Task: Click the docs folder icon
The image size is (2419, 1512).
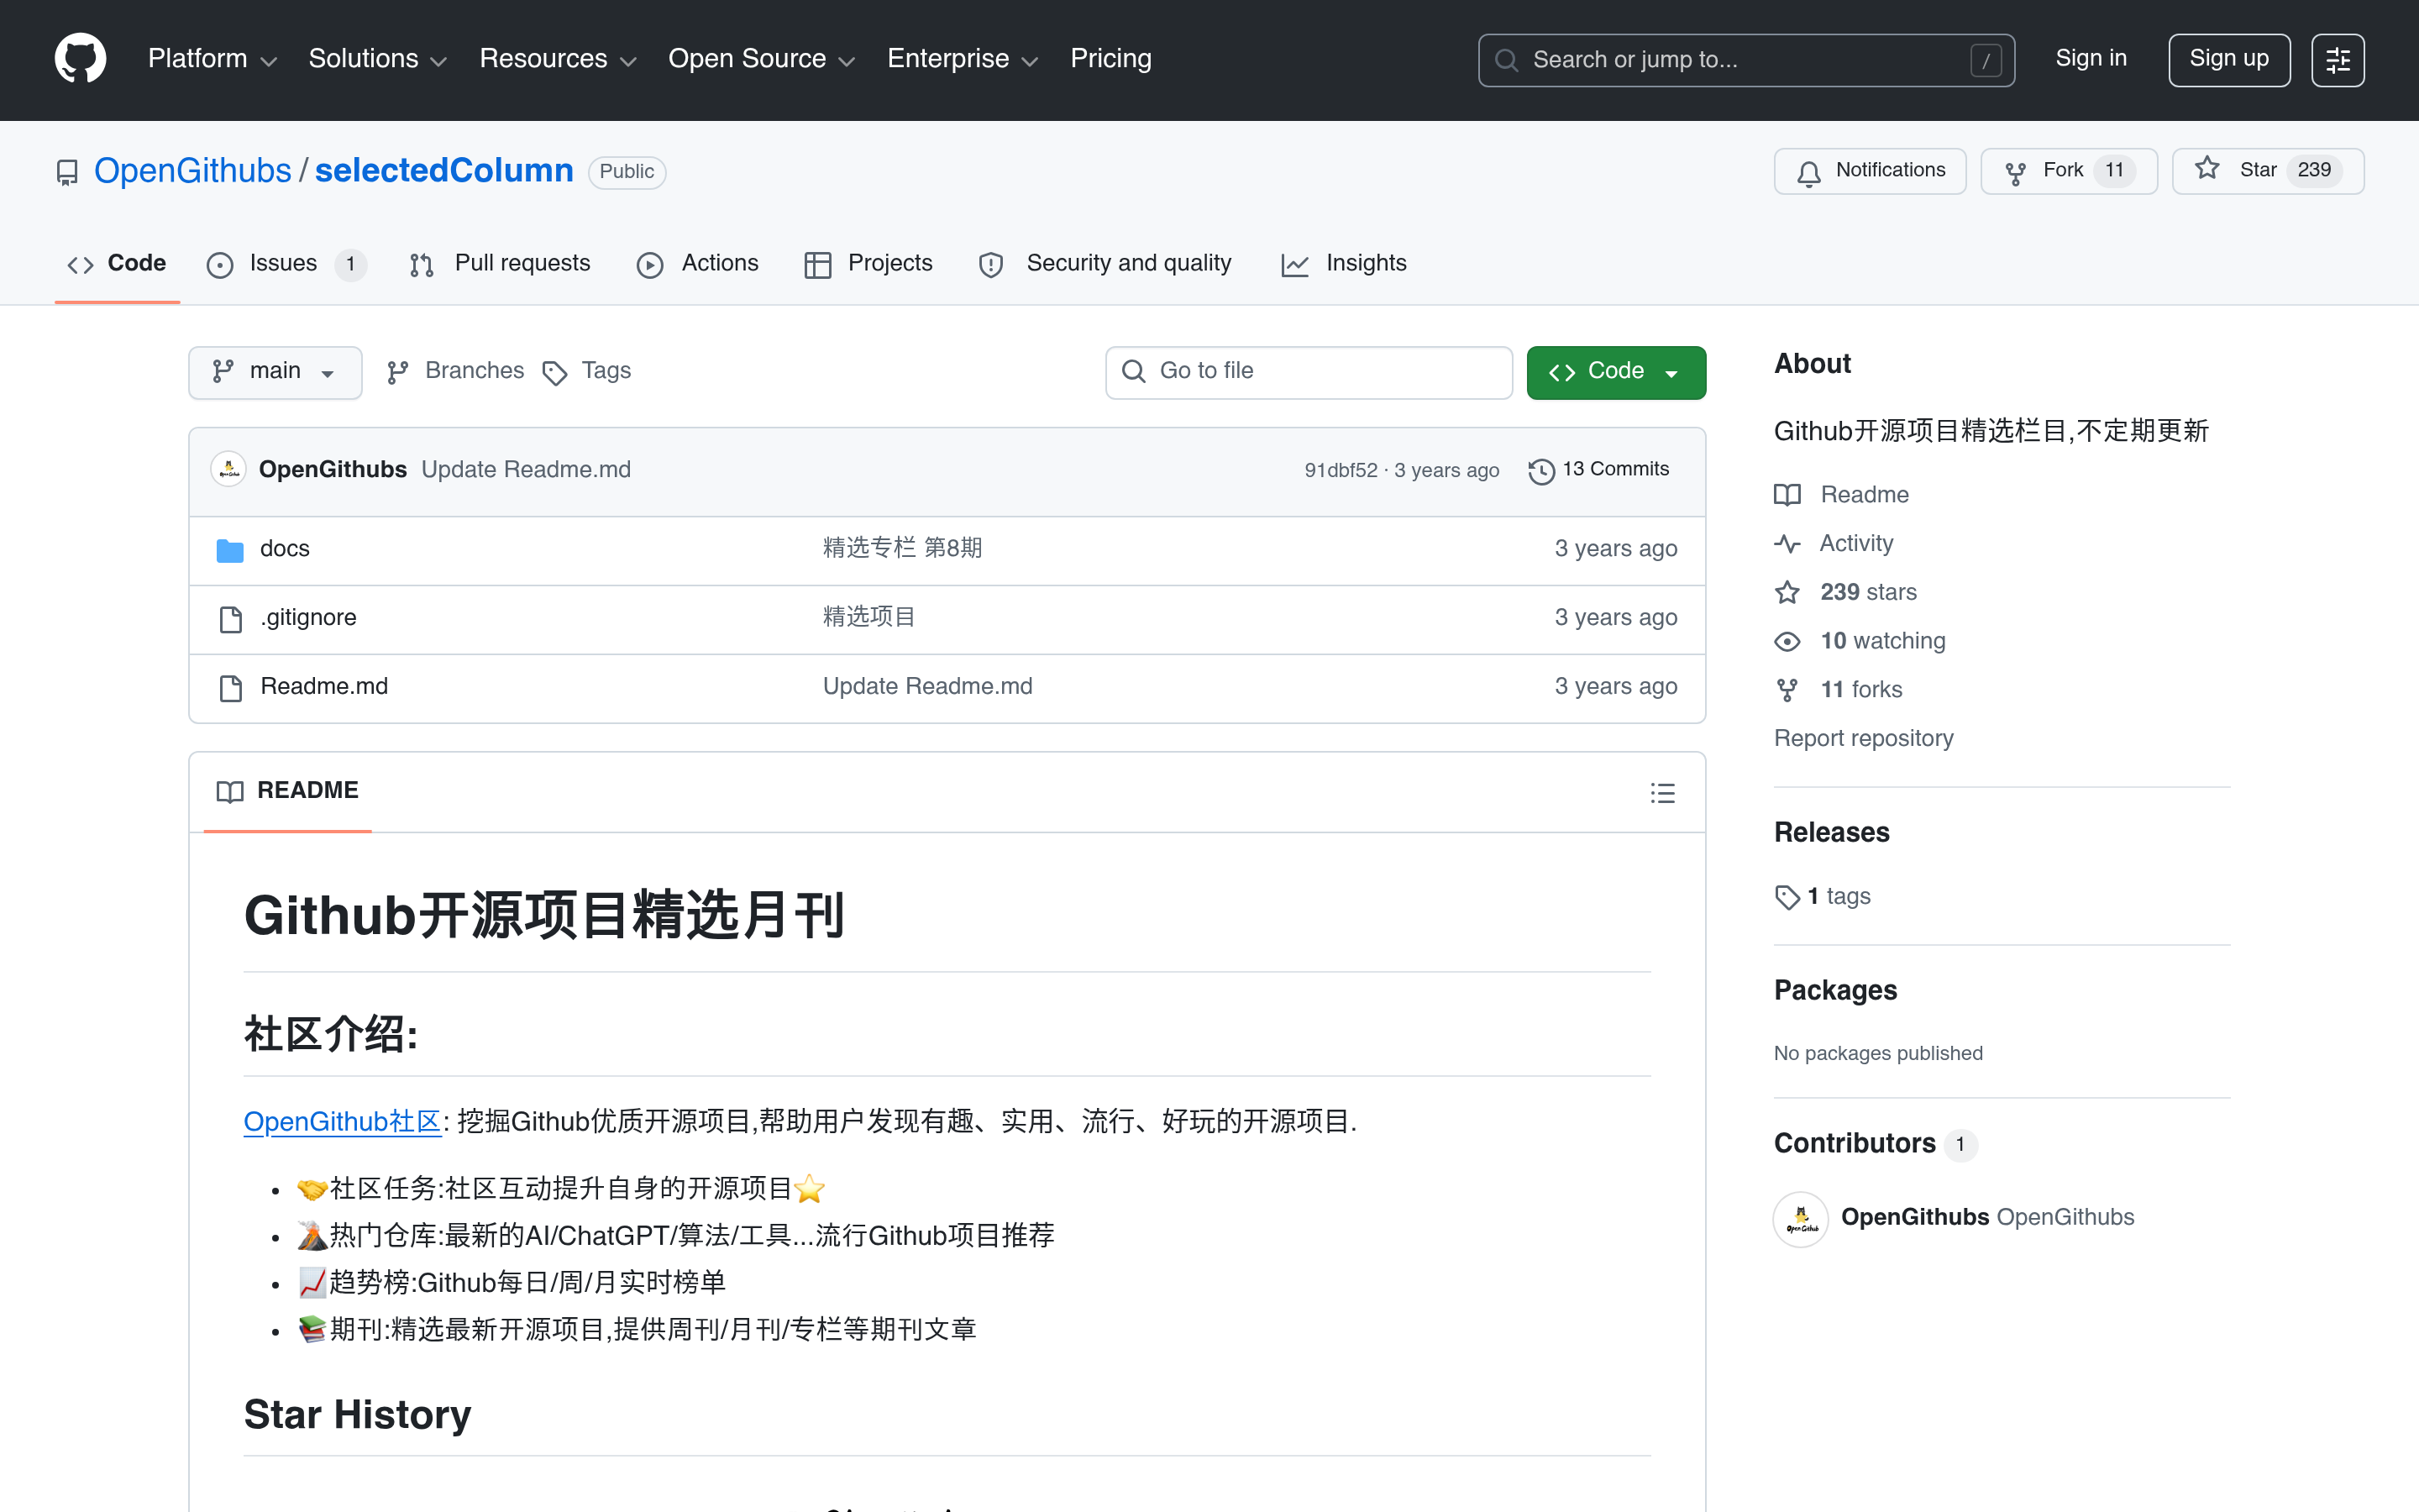Action: click(x=230, y=550)
